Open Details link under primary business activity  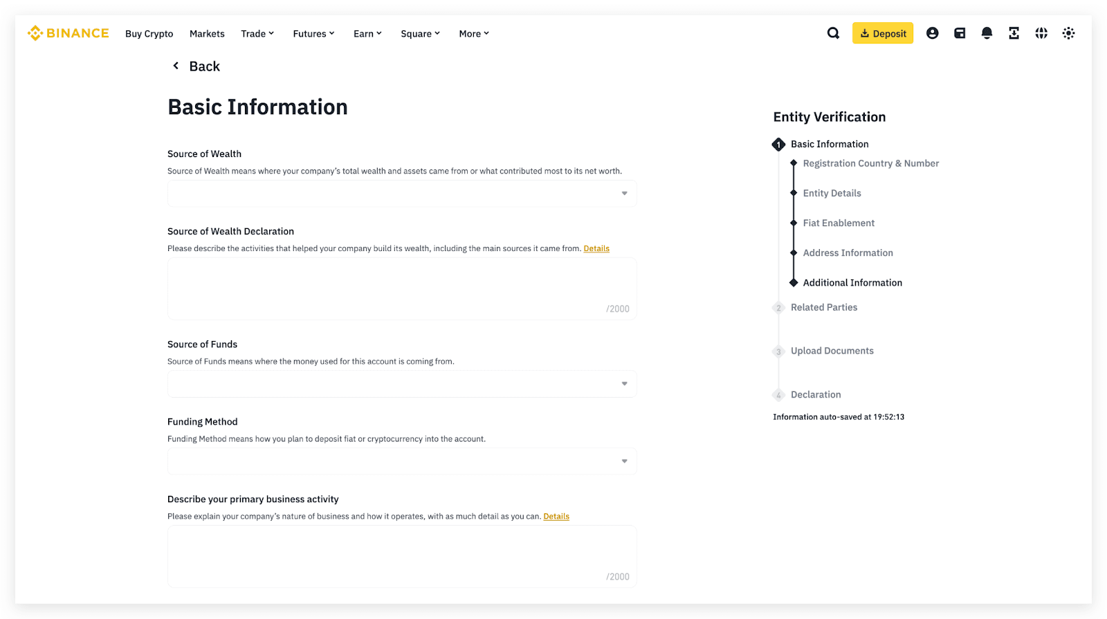click(x=556, y=516)
